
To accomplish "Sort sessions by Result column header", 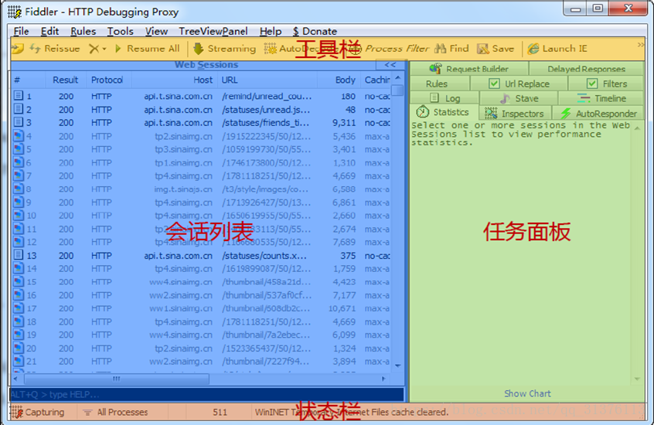I will tap(66, 80).
